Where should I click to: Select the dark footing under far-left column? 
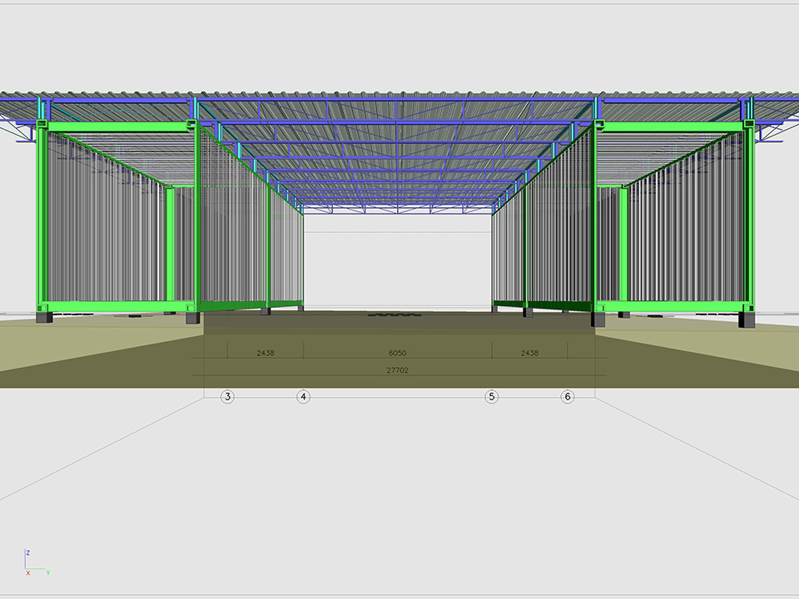coord(43,317)
